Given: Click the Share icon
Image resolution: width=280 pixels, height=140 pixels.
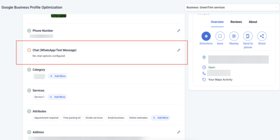Looking at the screenshot, I should [x=262, y=36].
